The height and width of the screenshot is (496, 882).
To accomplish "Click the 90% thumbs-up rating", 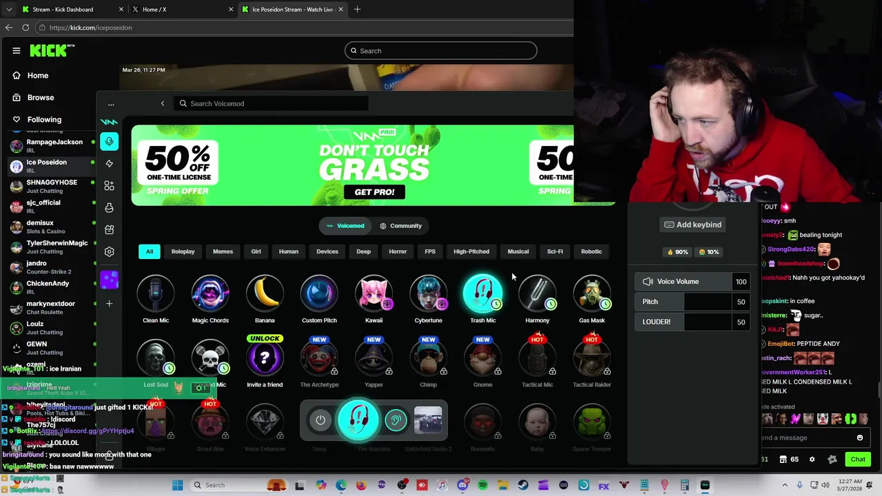I will [x=678, y=252].
